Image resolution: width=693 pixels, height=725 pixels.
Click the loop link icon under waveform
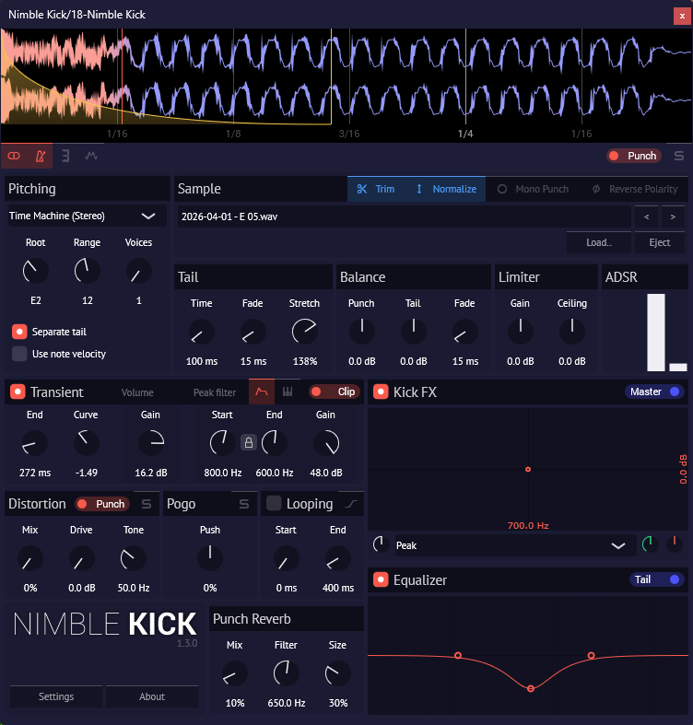pos(14,156)
